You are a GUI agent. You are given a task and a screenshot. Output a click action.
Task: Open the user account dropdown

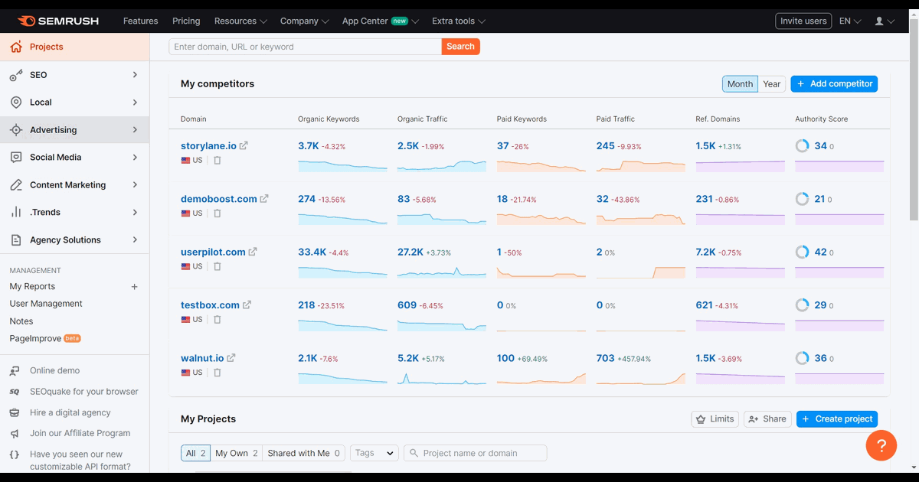tap(885, 21)
